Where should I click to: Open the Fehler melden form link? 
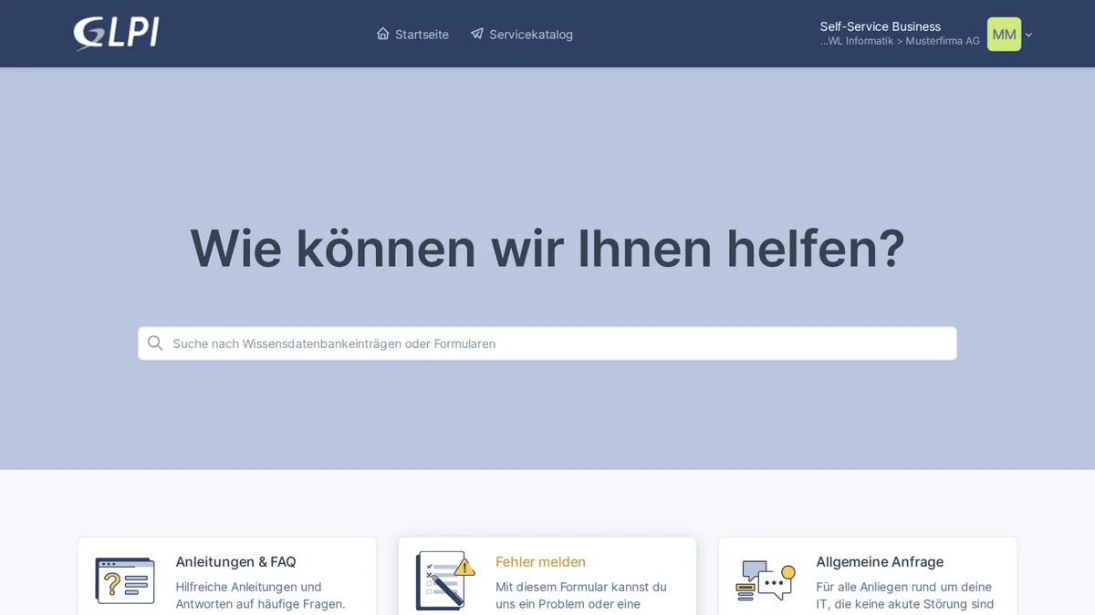540,562
